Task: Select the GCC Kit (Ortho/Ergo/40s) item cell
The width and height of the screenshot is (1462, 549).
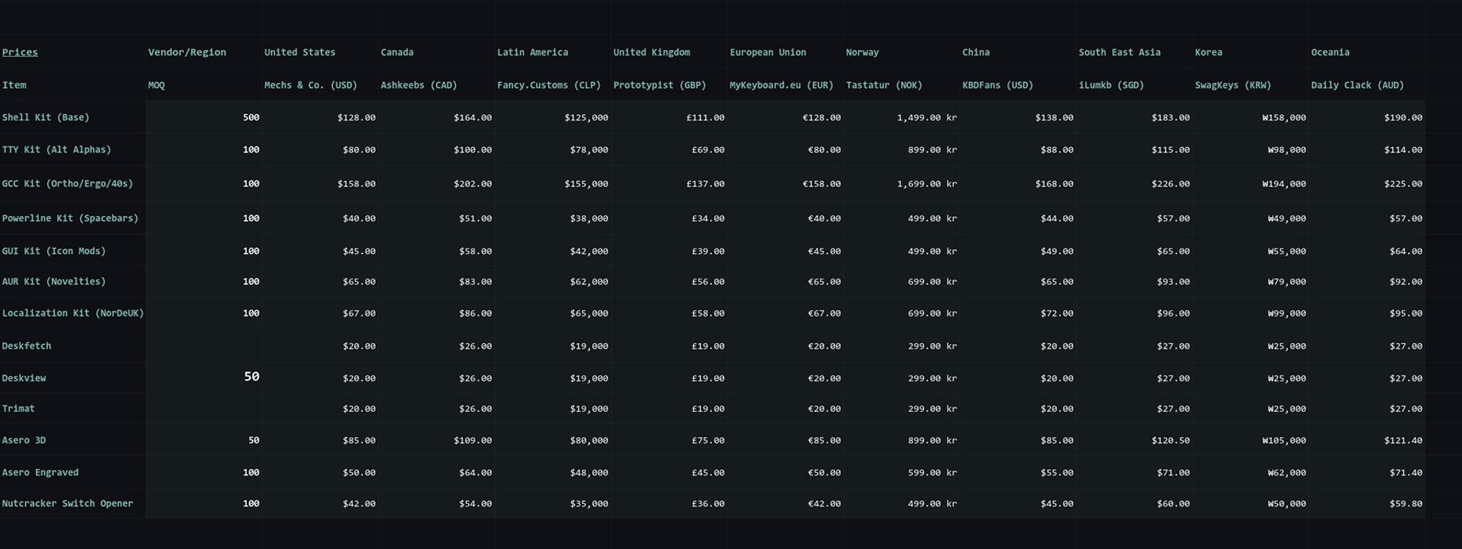Action: click(68, 183)
